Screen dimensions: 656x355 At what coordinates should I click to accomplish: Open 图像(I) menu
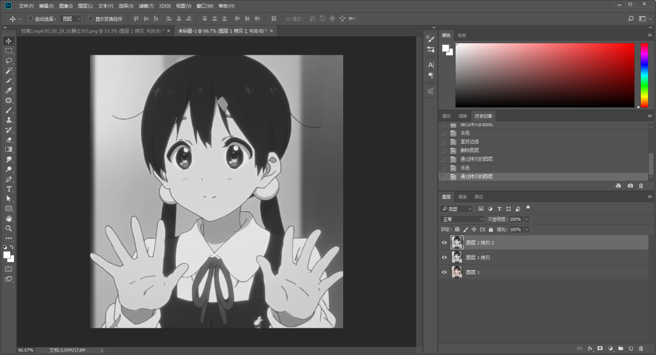click(66, 6)
